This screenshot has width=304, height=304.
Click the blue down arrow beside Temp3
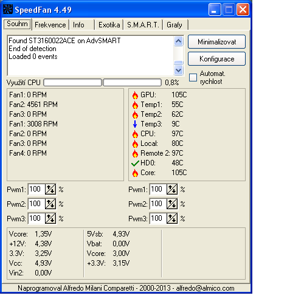coord(135,124)
